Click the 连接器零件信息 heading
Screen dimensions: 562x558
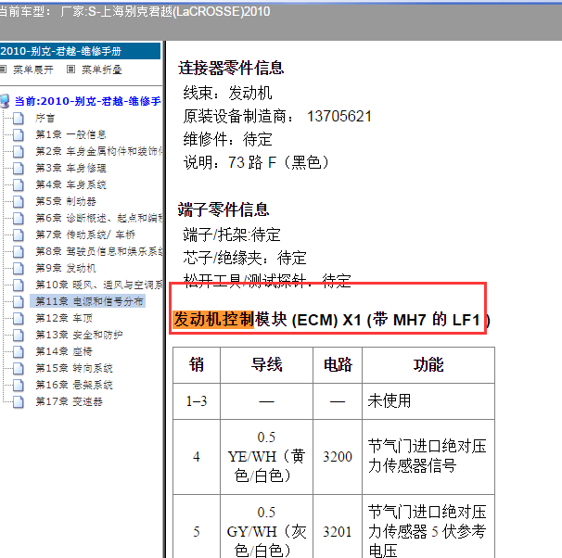click(x=231, y=68)
